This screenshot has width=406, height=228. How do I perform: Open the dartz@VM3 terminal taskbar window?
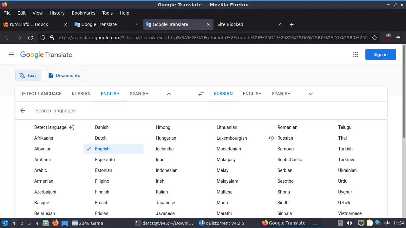(164, 223)
